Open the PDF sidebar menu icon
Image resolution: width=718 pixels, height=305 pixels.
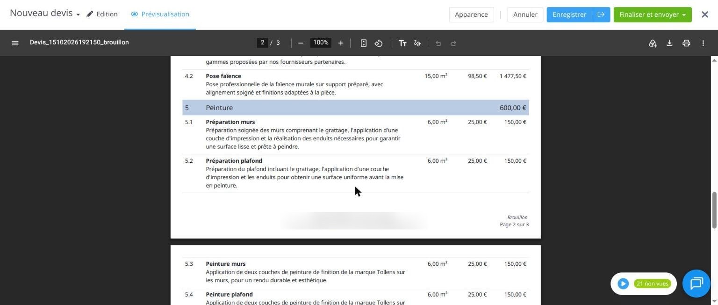15,43
